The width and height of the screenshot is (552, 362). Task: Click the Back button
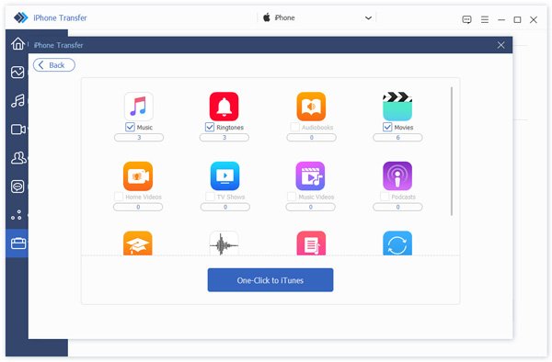tap(54, 65)
